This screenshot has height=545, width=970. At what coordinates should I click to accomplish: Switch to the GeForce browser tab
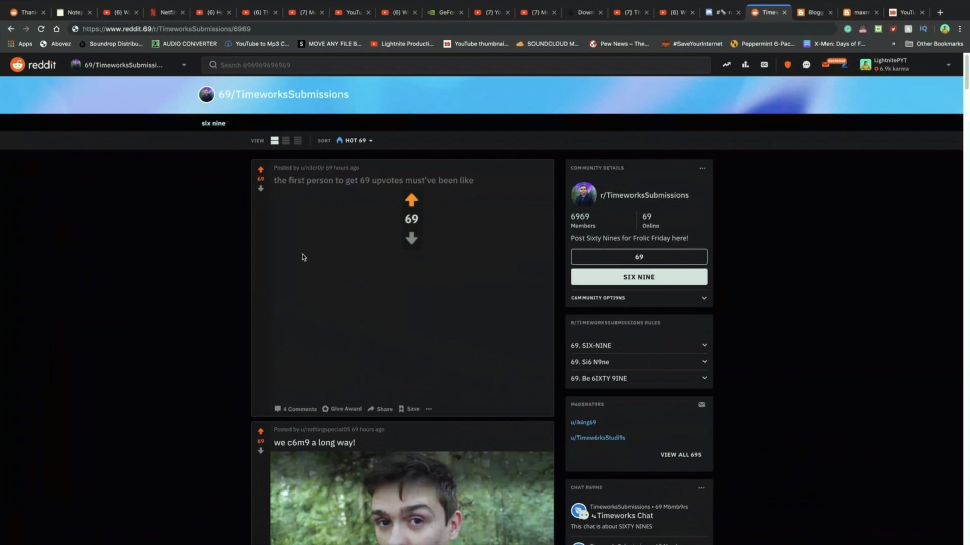446,12
